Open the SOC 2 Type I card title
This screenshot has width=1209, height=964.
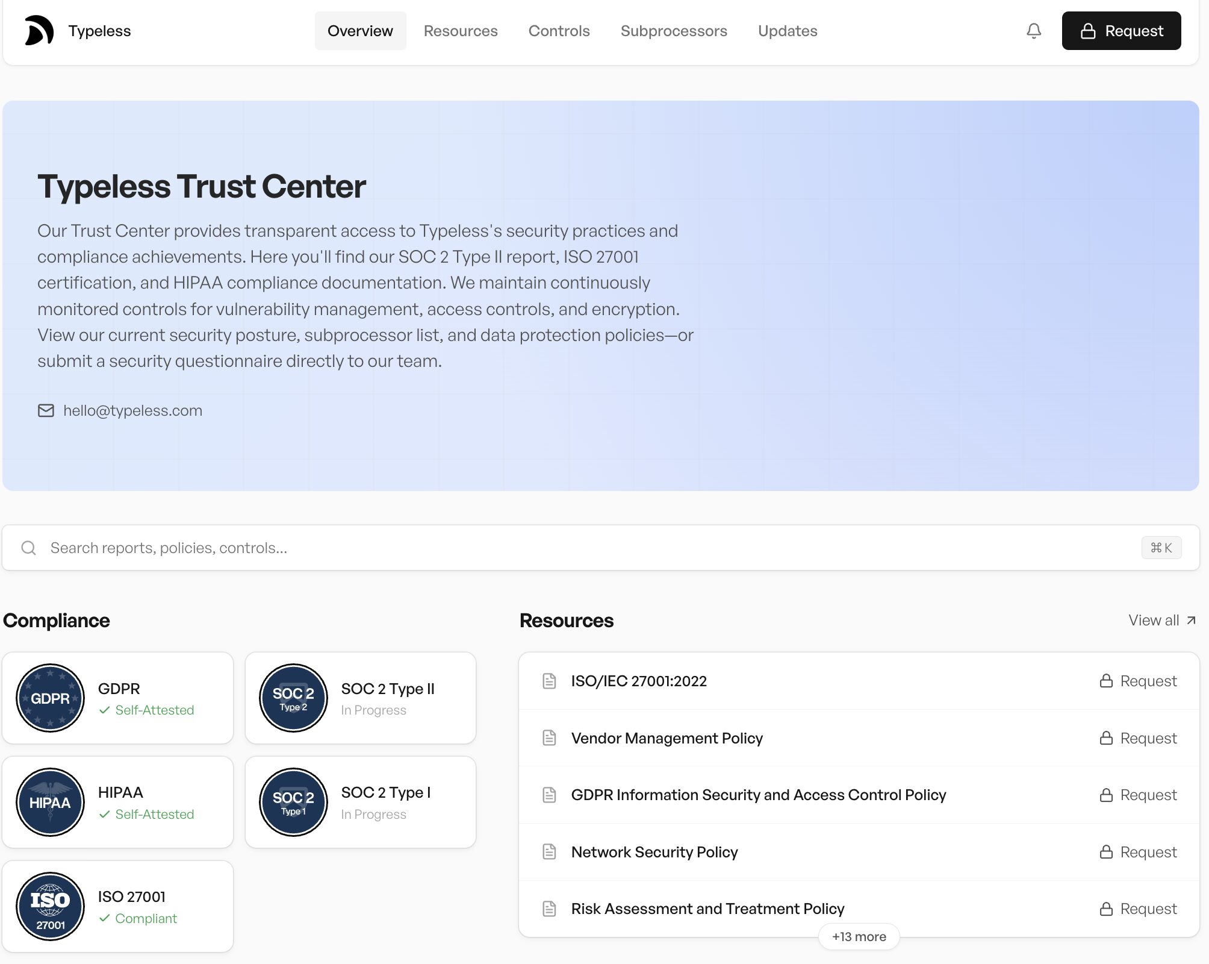point(386,792)
